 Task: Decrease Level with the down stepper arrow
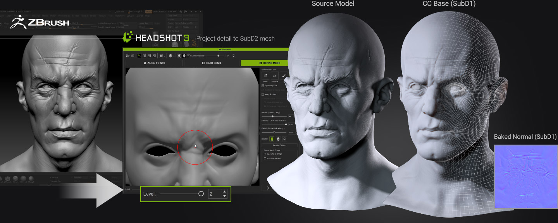tap(224, 196)
